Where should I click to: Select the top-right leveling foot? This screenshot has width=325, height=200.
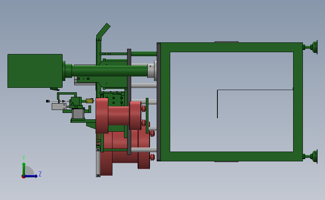click(x=311, y=47)
